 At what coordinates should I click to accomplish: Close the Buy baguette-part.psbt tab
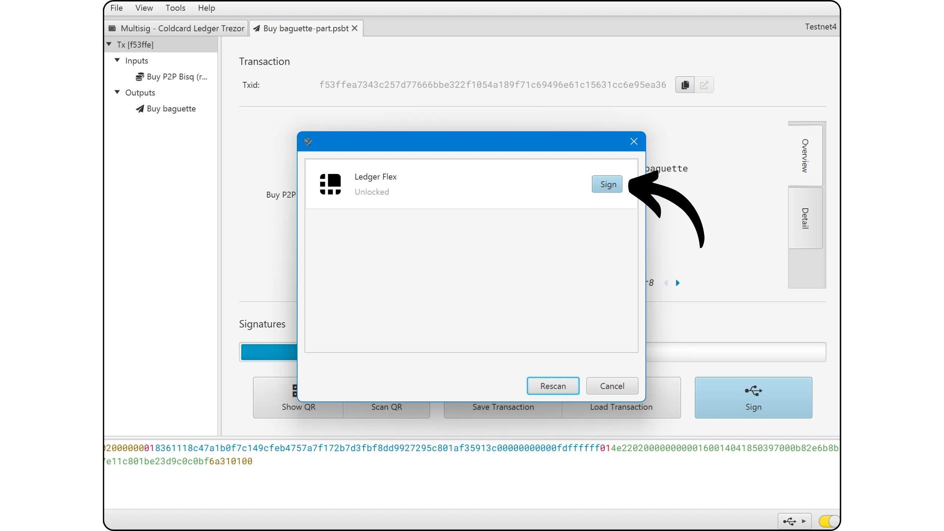[x=355, y=28]
